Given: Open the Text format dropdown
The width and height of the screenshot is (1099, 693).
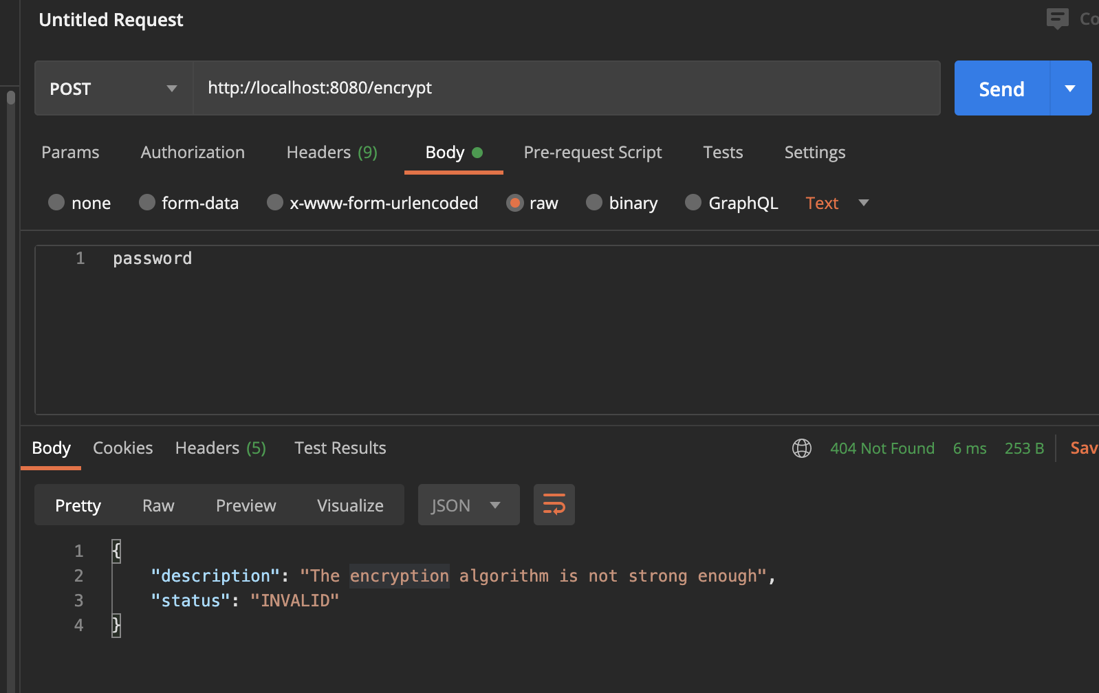Looking at the screenshot, I should pos(837,203).
